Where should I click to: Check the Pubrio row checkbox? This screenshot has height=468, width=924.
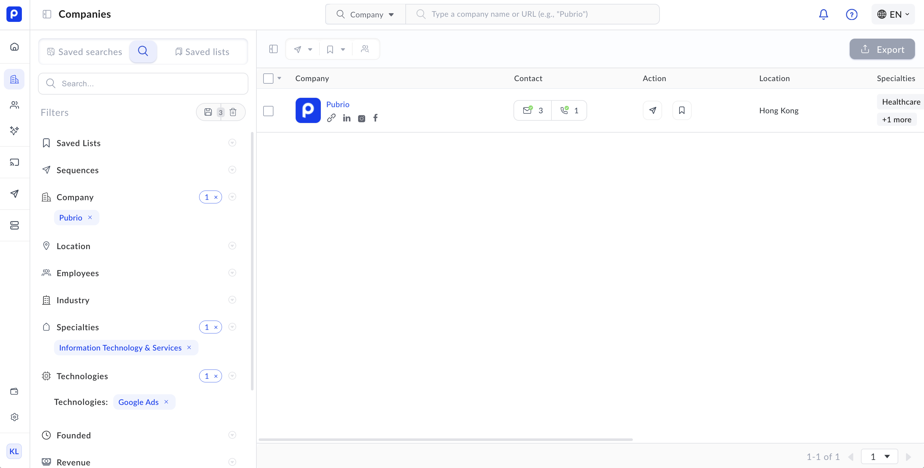(268, 111)
